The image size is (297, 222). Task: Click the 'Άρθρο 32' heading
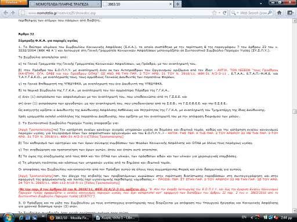click(26, 34)
